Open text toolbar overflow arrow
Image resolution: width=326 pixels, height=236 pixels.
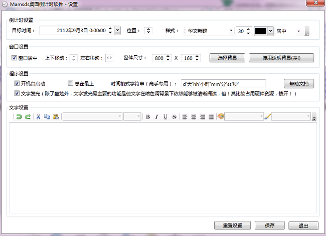pyautogui.click(x=314, y=117)
